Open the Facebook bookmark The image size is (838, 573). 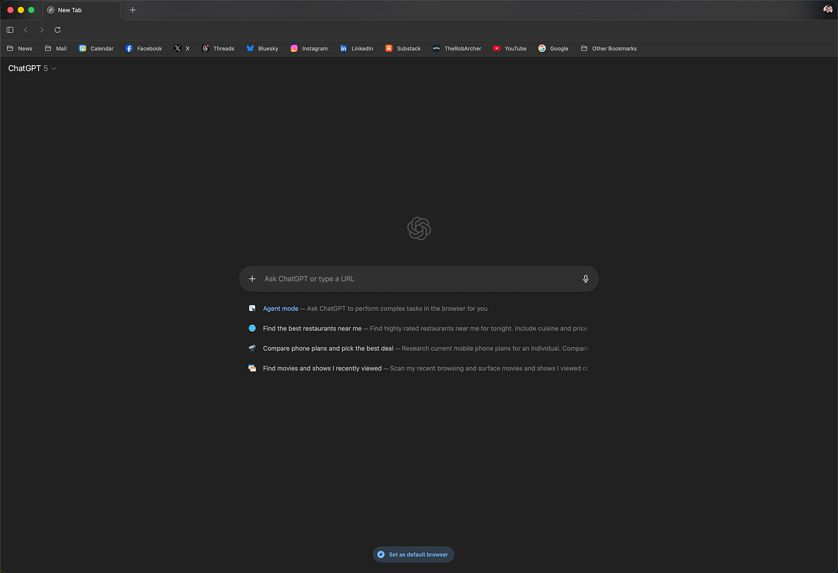point(144,48)
